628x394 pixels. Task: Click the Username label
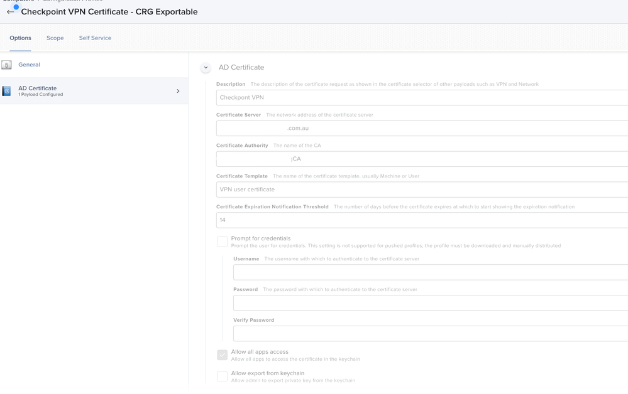pos(246,259)
